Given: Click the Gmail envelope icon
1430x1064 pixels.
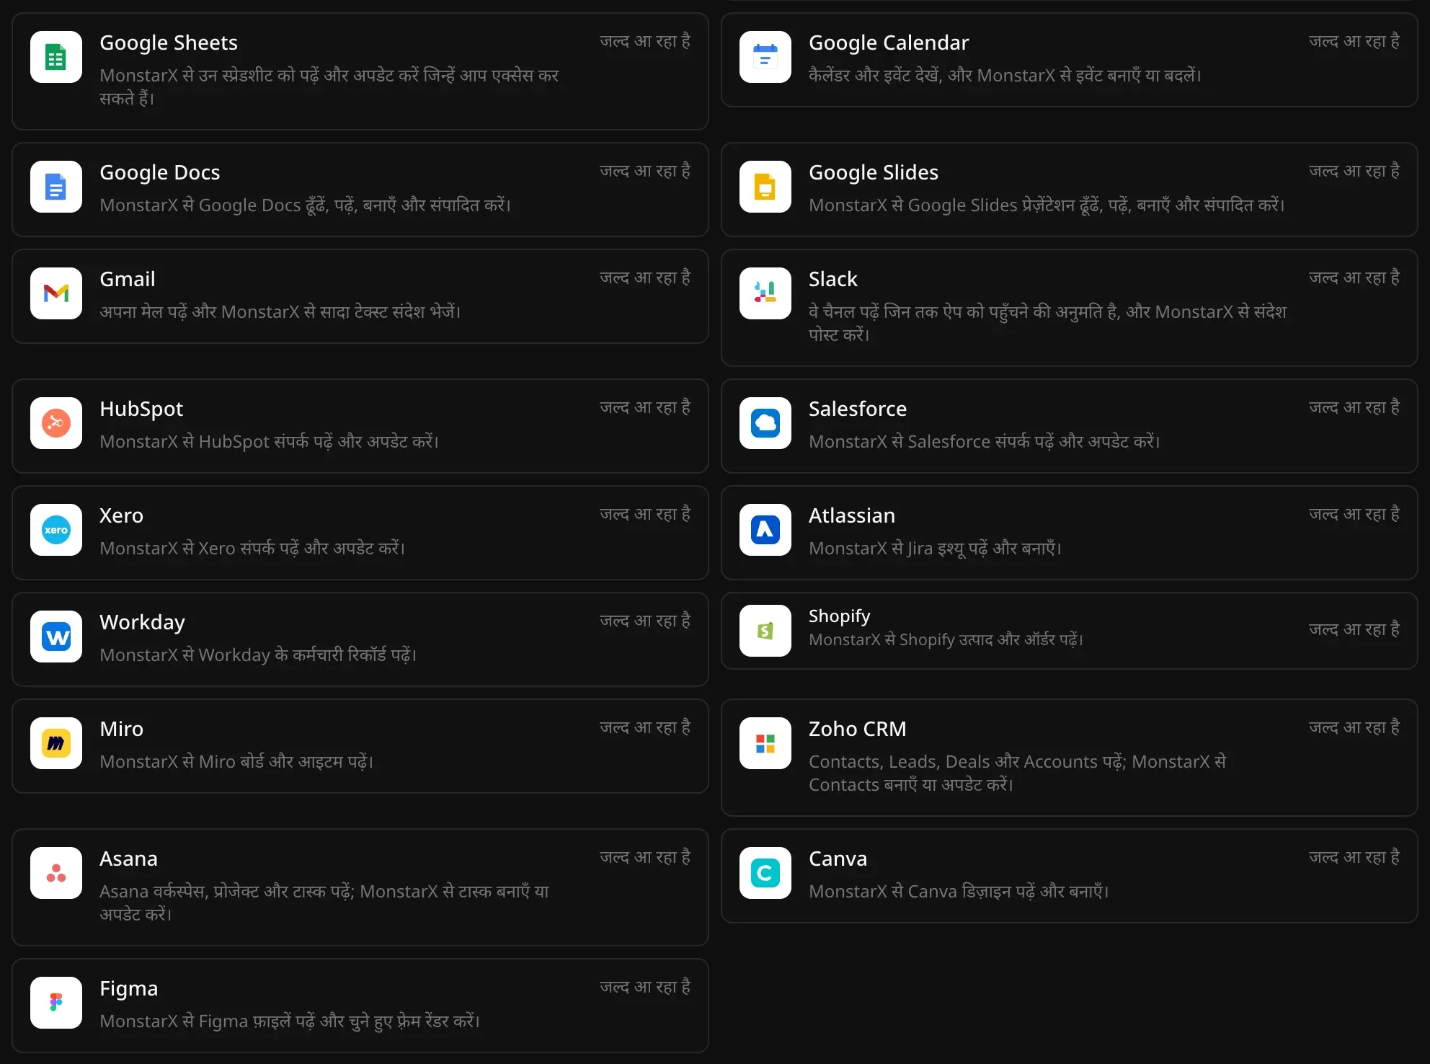Looking at the screenshot, I should (x=56, y=293).
